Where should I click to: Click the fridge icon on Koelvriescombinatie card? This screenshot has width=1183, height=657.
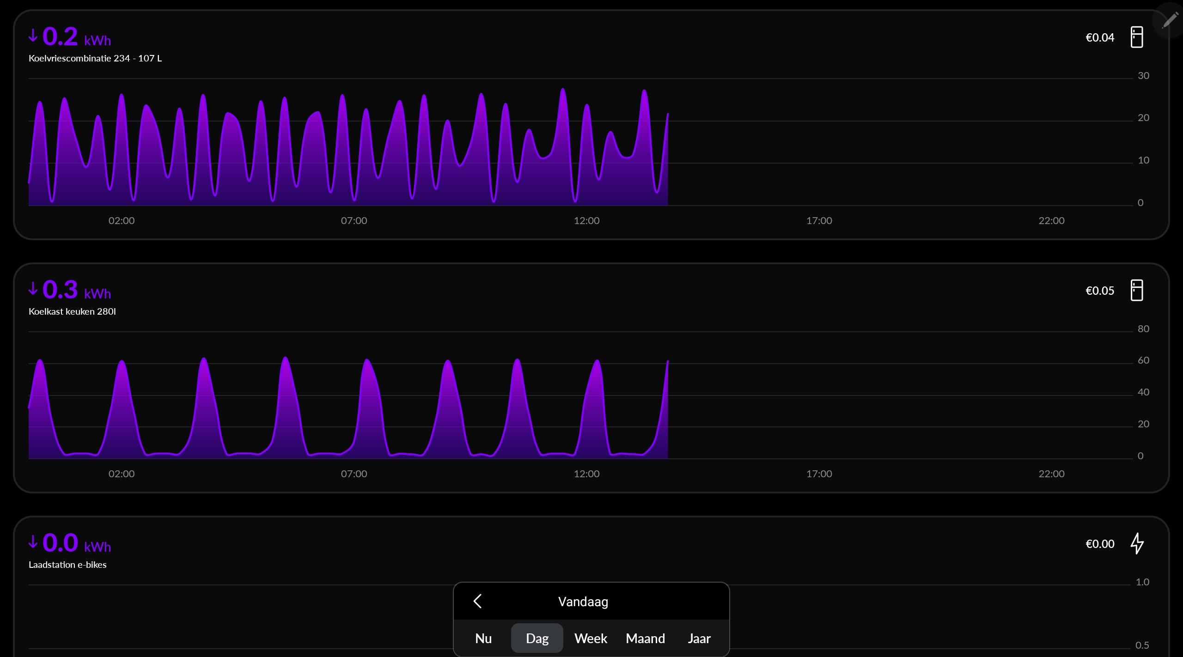[1136, 37]
